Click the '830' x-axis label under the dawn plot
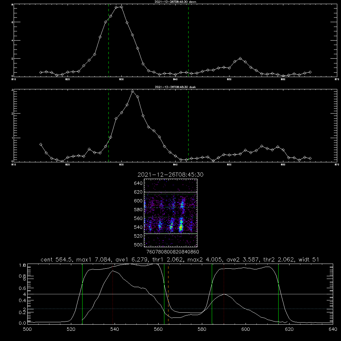 click(121, 79)
